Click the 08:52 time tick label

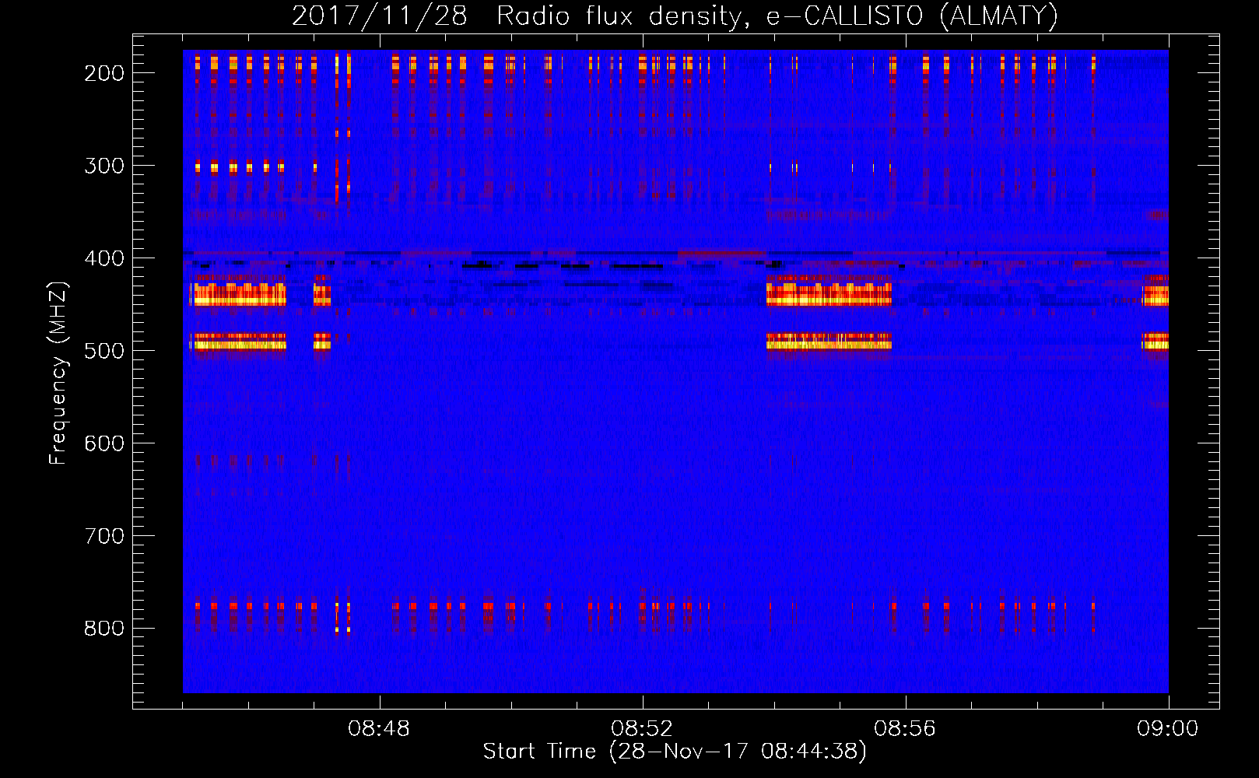click(642, 729)
